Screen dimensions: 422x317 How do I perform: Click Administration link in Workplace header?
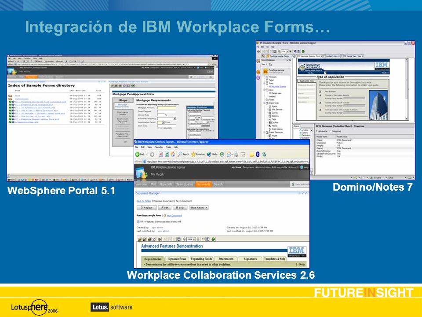pos(263,167)
